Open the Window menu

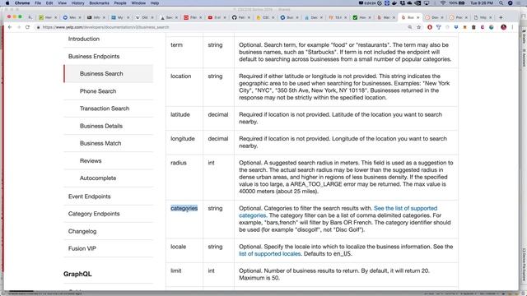click(x=138, y=3)
